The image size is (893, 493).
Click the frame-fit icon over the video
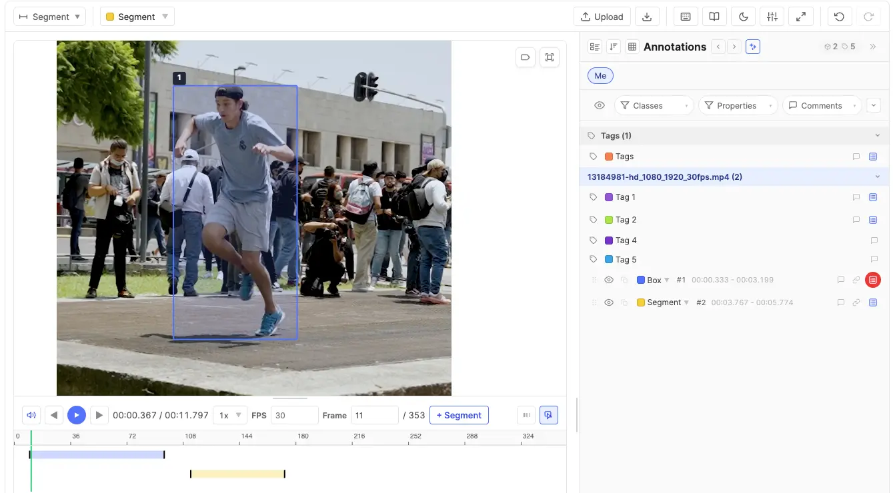click(550, 57)
